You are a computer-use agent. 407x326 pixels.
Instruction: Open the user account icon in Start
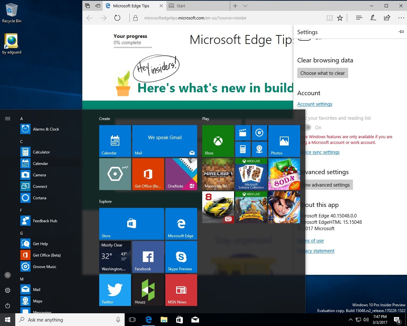8,275
